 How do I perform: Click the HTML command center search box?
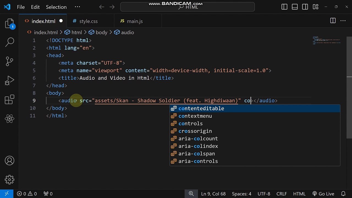pos(188,7)
